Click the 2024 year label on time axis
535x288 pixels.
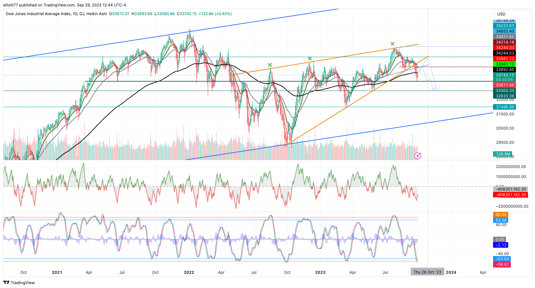pyautogui.click(x=451, y=273)
